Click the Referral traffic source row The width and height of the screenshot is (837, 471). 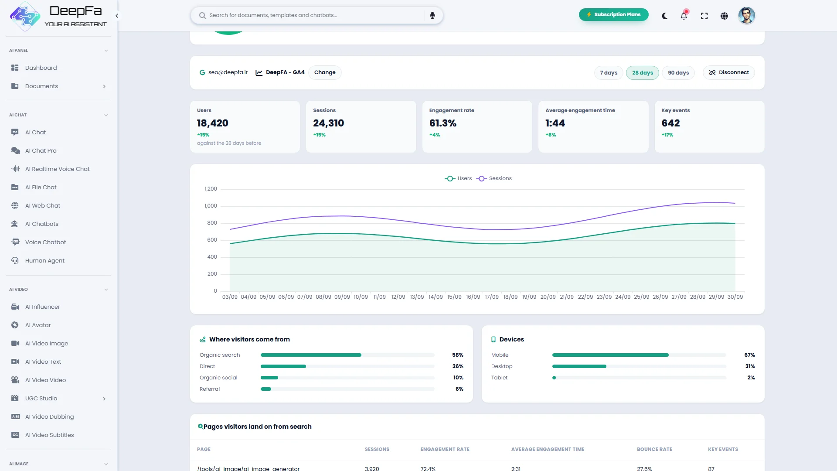(331, 389)
